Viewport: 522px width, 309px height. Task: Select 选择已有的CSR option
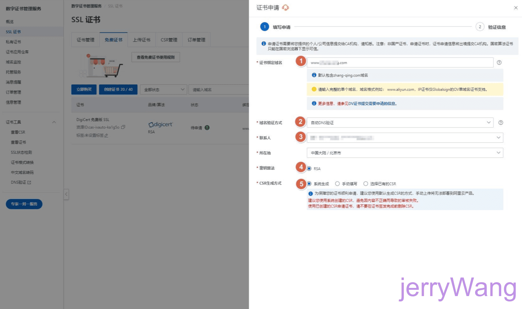pyautogui.click(x=366, y=184)
